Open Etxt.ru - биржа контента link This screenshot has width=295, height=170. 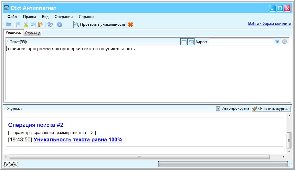(269, 23)
